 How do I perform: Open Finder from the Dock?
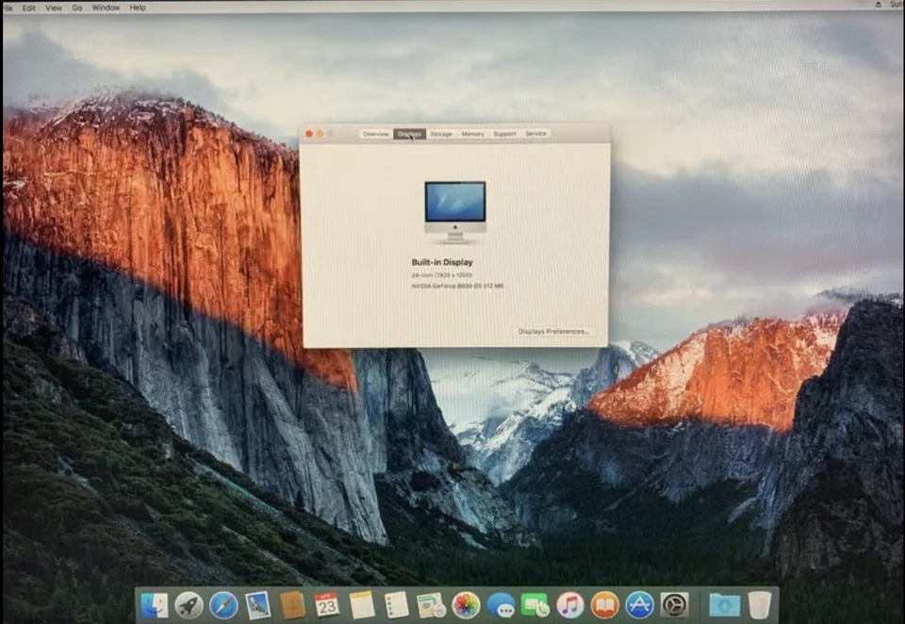click(153, 606)
